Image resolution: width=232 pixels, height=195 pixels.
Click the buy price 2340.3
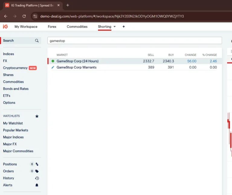point(168,61)
